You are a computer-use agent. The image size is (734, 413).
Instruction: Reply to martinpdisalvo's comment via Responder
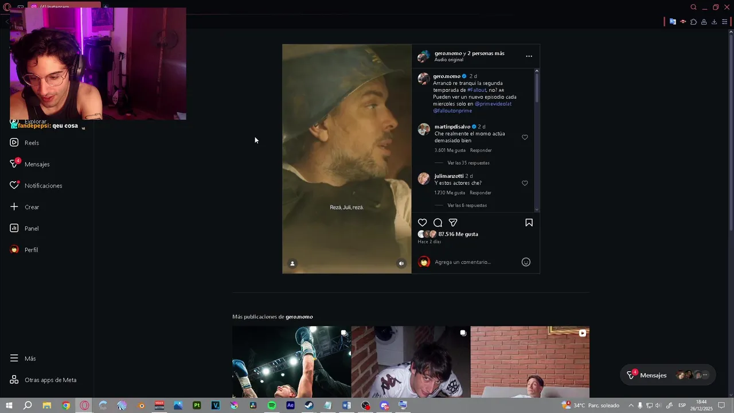(481, 150)
